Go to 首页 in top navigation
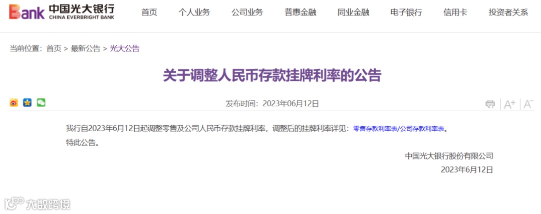 pyautogui.click(x=149, y=12)
